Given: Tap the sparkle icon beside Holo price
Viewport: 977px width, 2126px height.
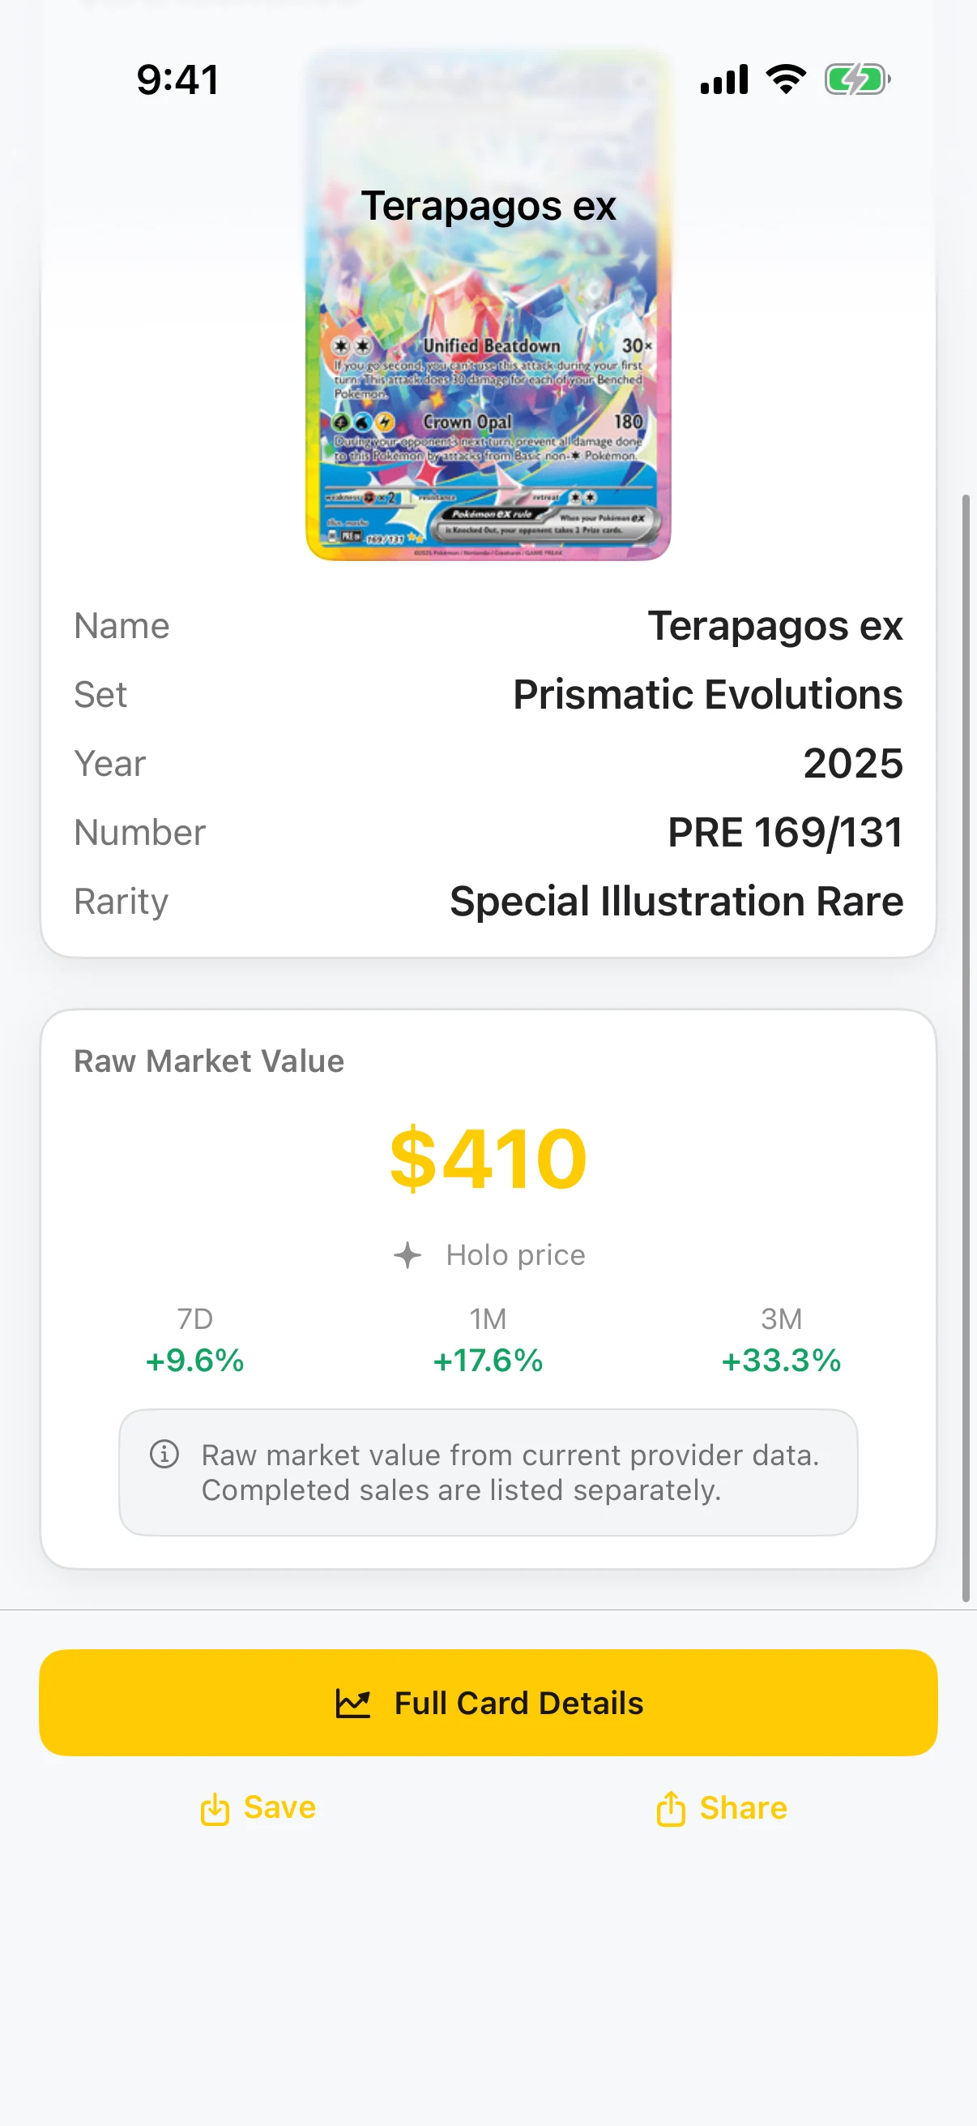Looking at the screenshot, I should tap(407, 1254).
